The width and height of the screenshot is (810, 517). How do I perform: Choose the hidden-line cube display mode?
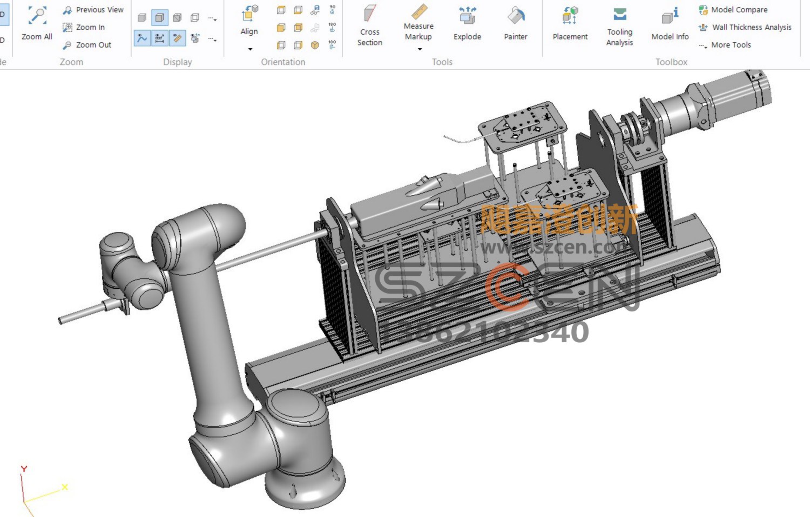click(177, 18)
